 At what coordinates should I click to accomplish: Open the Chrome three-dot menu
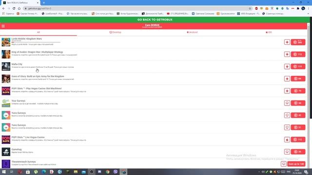pos(309,9)
